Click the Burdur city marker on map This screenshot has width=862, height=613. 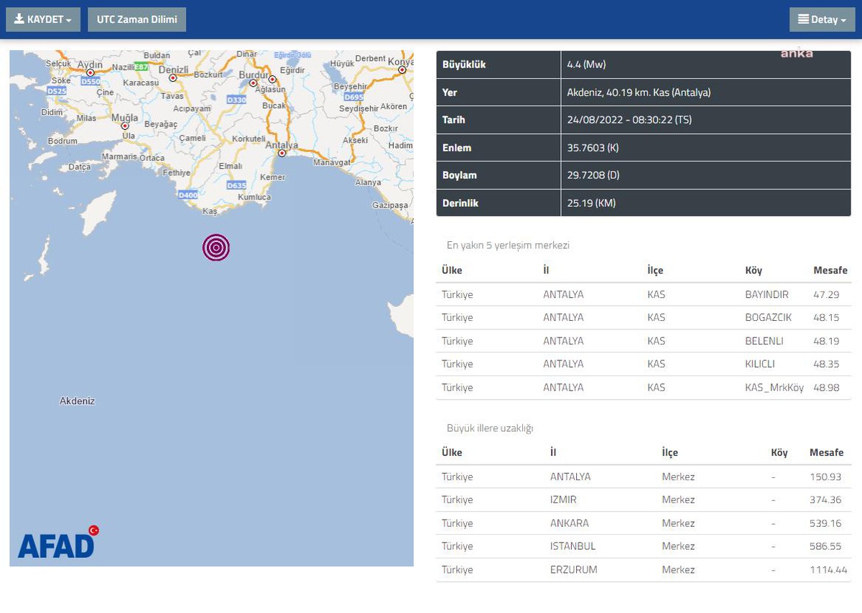coord(253,83)
